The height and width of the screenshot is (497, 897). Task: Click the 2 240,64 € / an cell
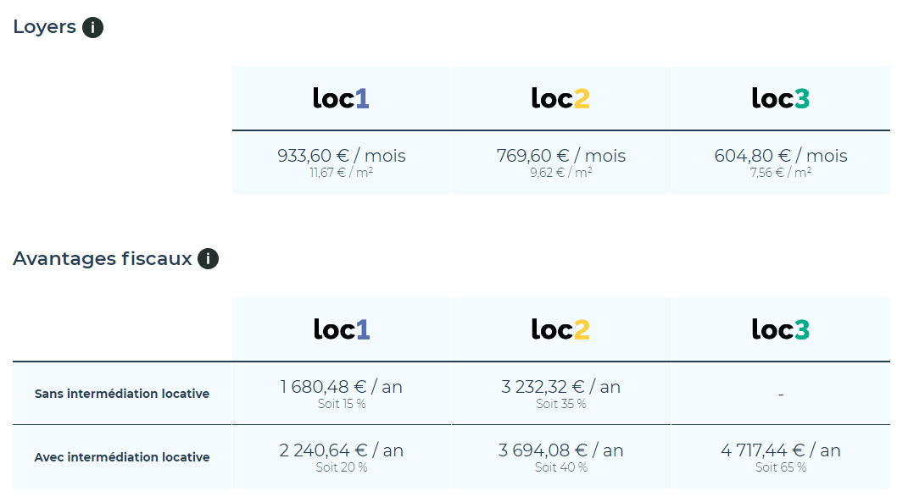tap(342, 456)
